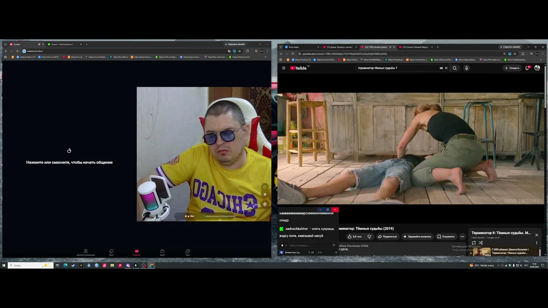Viewport: 548px width, 308px height.
Task: Open a new tab in the left browser window
Action: pyautogui.click(x=86, y=44)
